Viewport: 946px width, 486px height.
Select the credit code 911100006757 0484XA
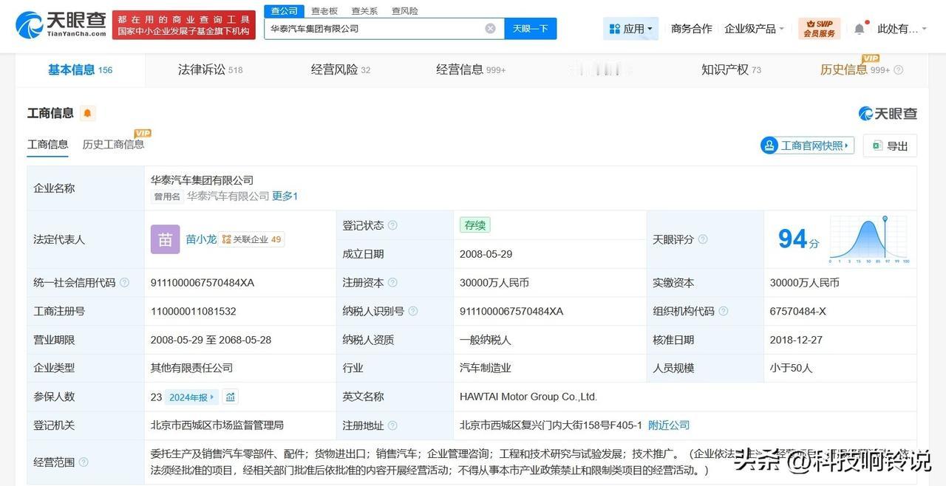pos(203,283)
